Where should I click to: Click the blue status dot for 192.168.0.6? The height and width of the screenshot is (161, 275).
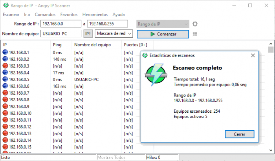[x=5, y=86]
